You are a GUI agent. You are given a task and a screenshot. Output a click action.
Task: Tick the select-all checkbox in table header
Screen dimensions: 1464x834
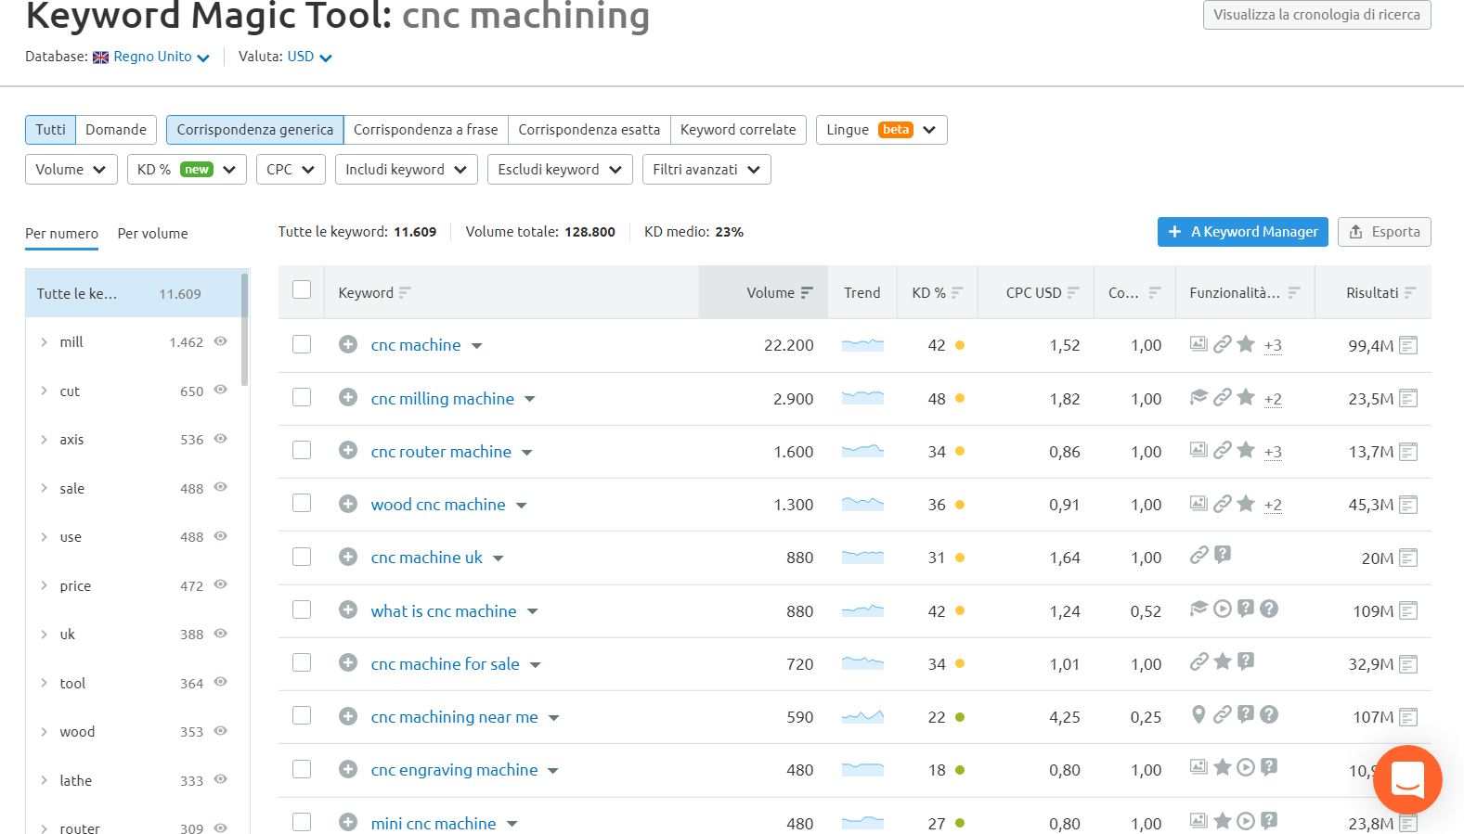pos(302,289)
